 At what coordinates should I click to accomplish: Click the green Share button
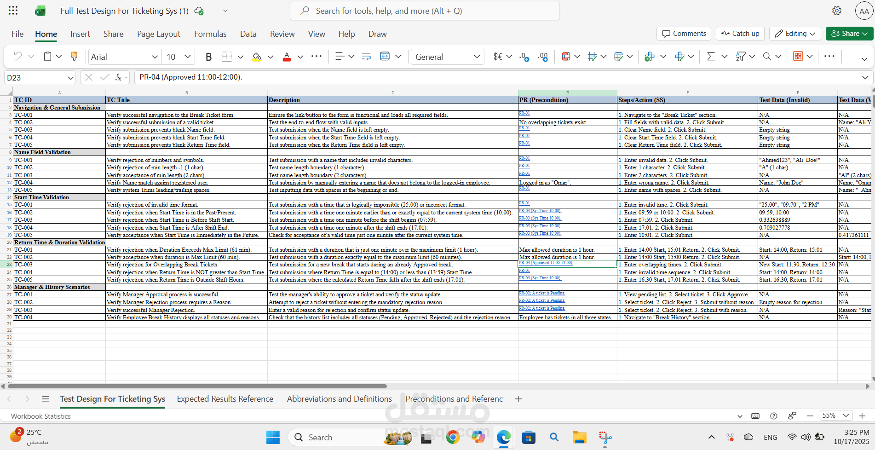pyautogui.click(x=849, y=34)
